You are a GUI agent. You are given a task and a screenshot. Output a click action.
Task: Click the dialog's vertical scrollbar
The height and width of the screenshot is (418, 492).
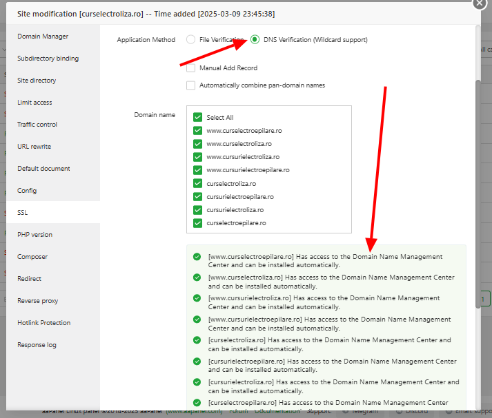478,193
